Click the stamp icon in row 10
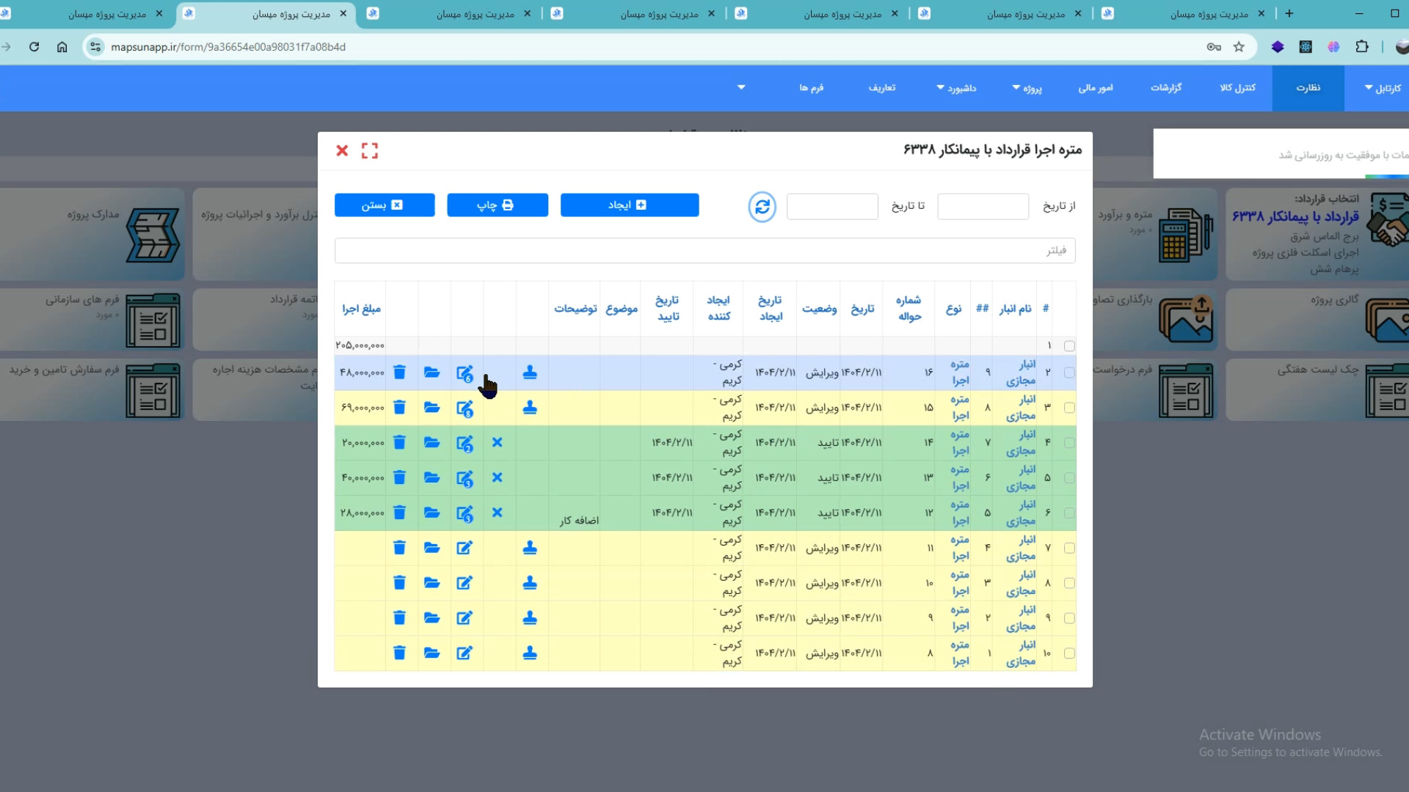 [x=530, y=653]
